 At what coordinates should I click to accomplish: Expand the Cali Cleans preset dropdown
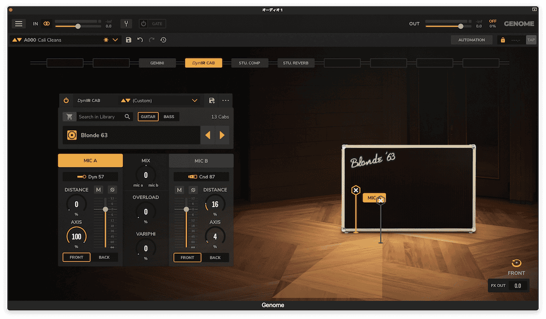pos(115,40)
